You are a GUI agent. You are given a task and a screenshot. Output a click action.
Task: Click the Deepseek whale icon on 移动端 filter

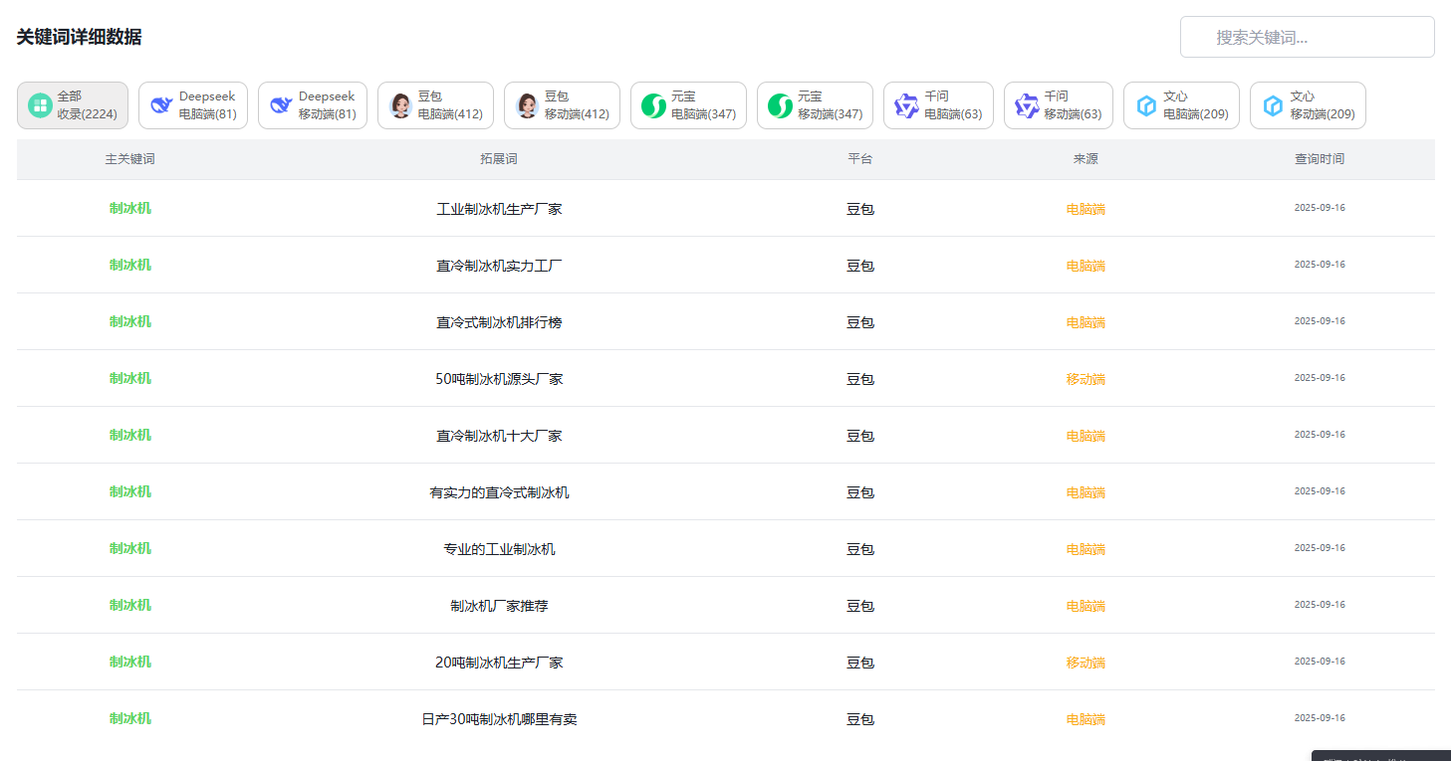[280, 104]
